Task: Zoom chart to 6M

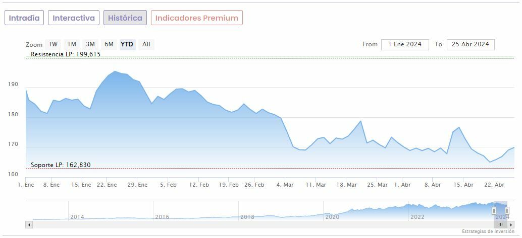Action: [109, 44]
